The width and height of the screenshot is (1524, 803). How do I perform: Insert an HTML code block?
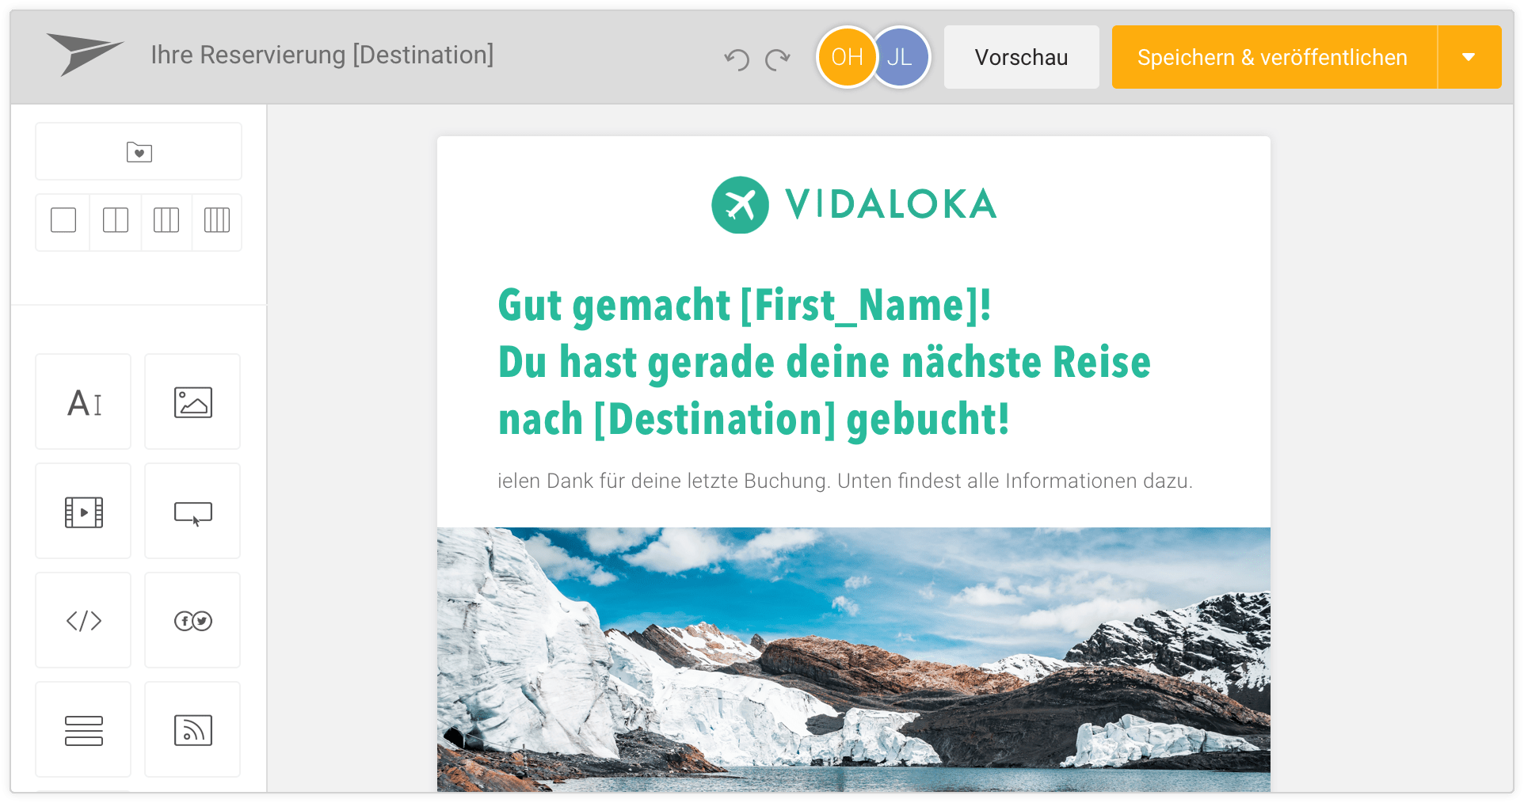[x=83, y=620]
